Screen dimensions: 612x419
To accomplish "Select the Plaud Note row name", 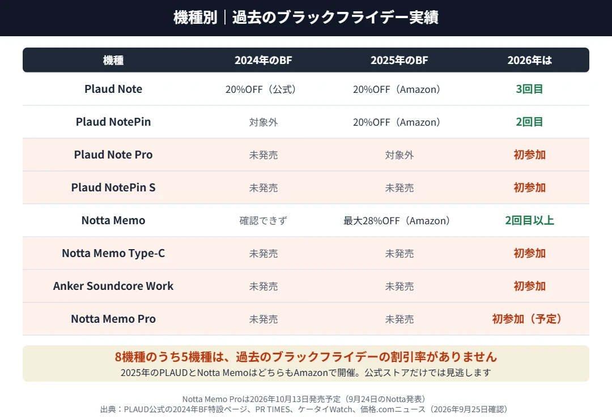I will [x=113, y=89].
